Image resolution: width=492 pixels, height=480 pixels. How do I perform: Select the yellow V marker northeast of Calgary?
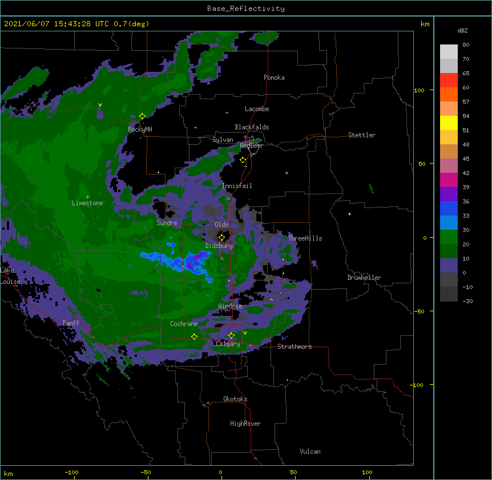pos(245,333)
